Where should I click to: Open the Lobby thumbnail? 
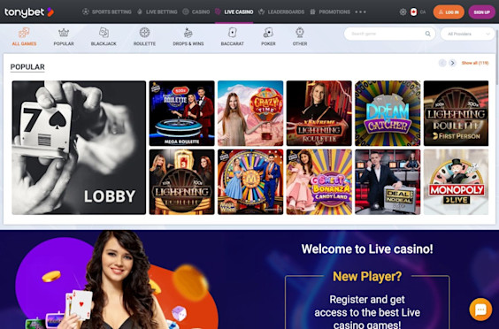coord(79,148)
